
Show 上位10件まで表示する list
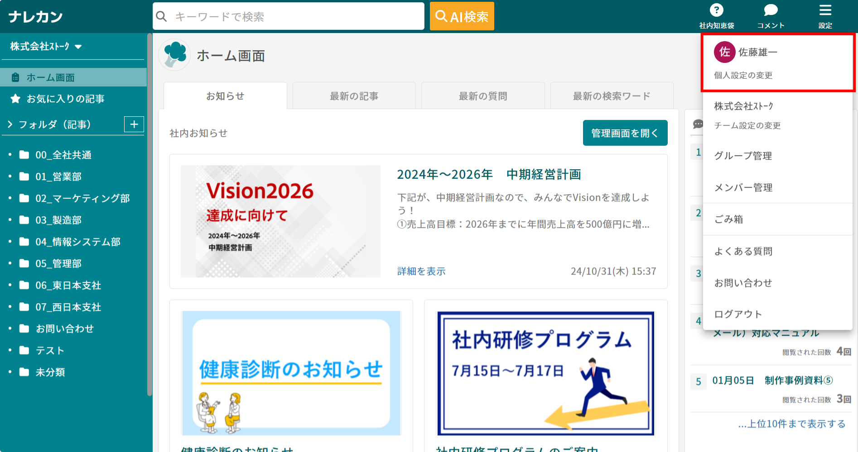point(792,423)
